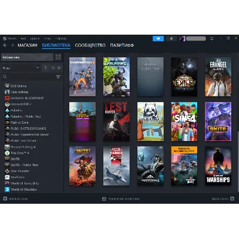Open the downloads manager link
This screenshot has width=239, height=239.
click(121, 198)
